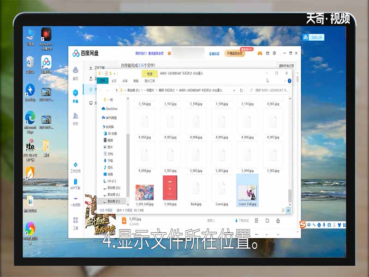
Task: Click the 清除所有记录 button
Action: point(286,65)
